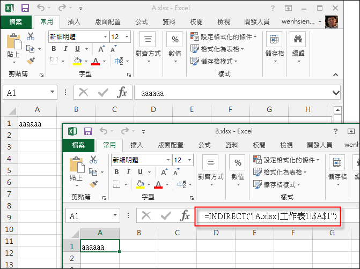Image resolution: width=360 pixels, height=269 pixels.
Task: Open 對齊方式 alignment group in A.xlsx
Action: (148, 48)
